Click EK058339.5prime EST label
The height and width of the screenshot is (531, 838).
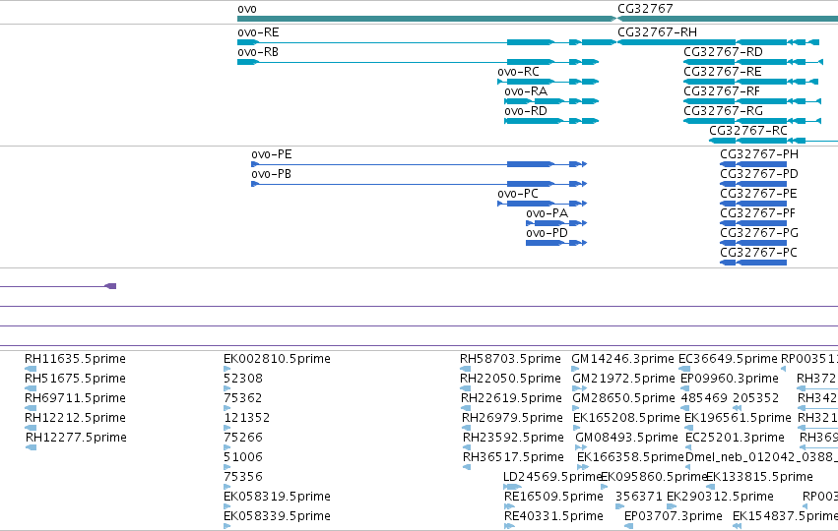tap(277, 516)
